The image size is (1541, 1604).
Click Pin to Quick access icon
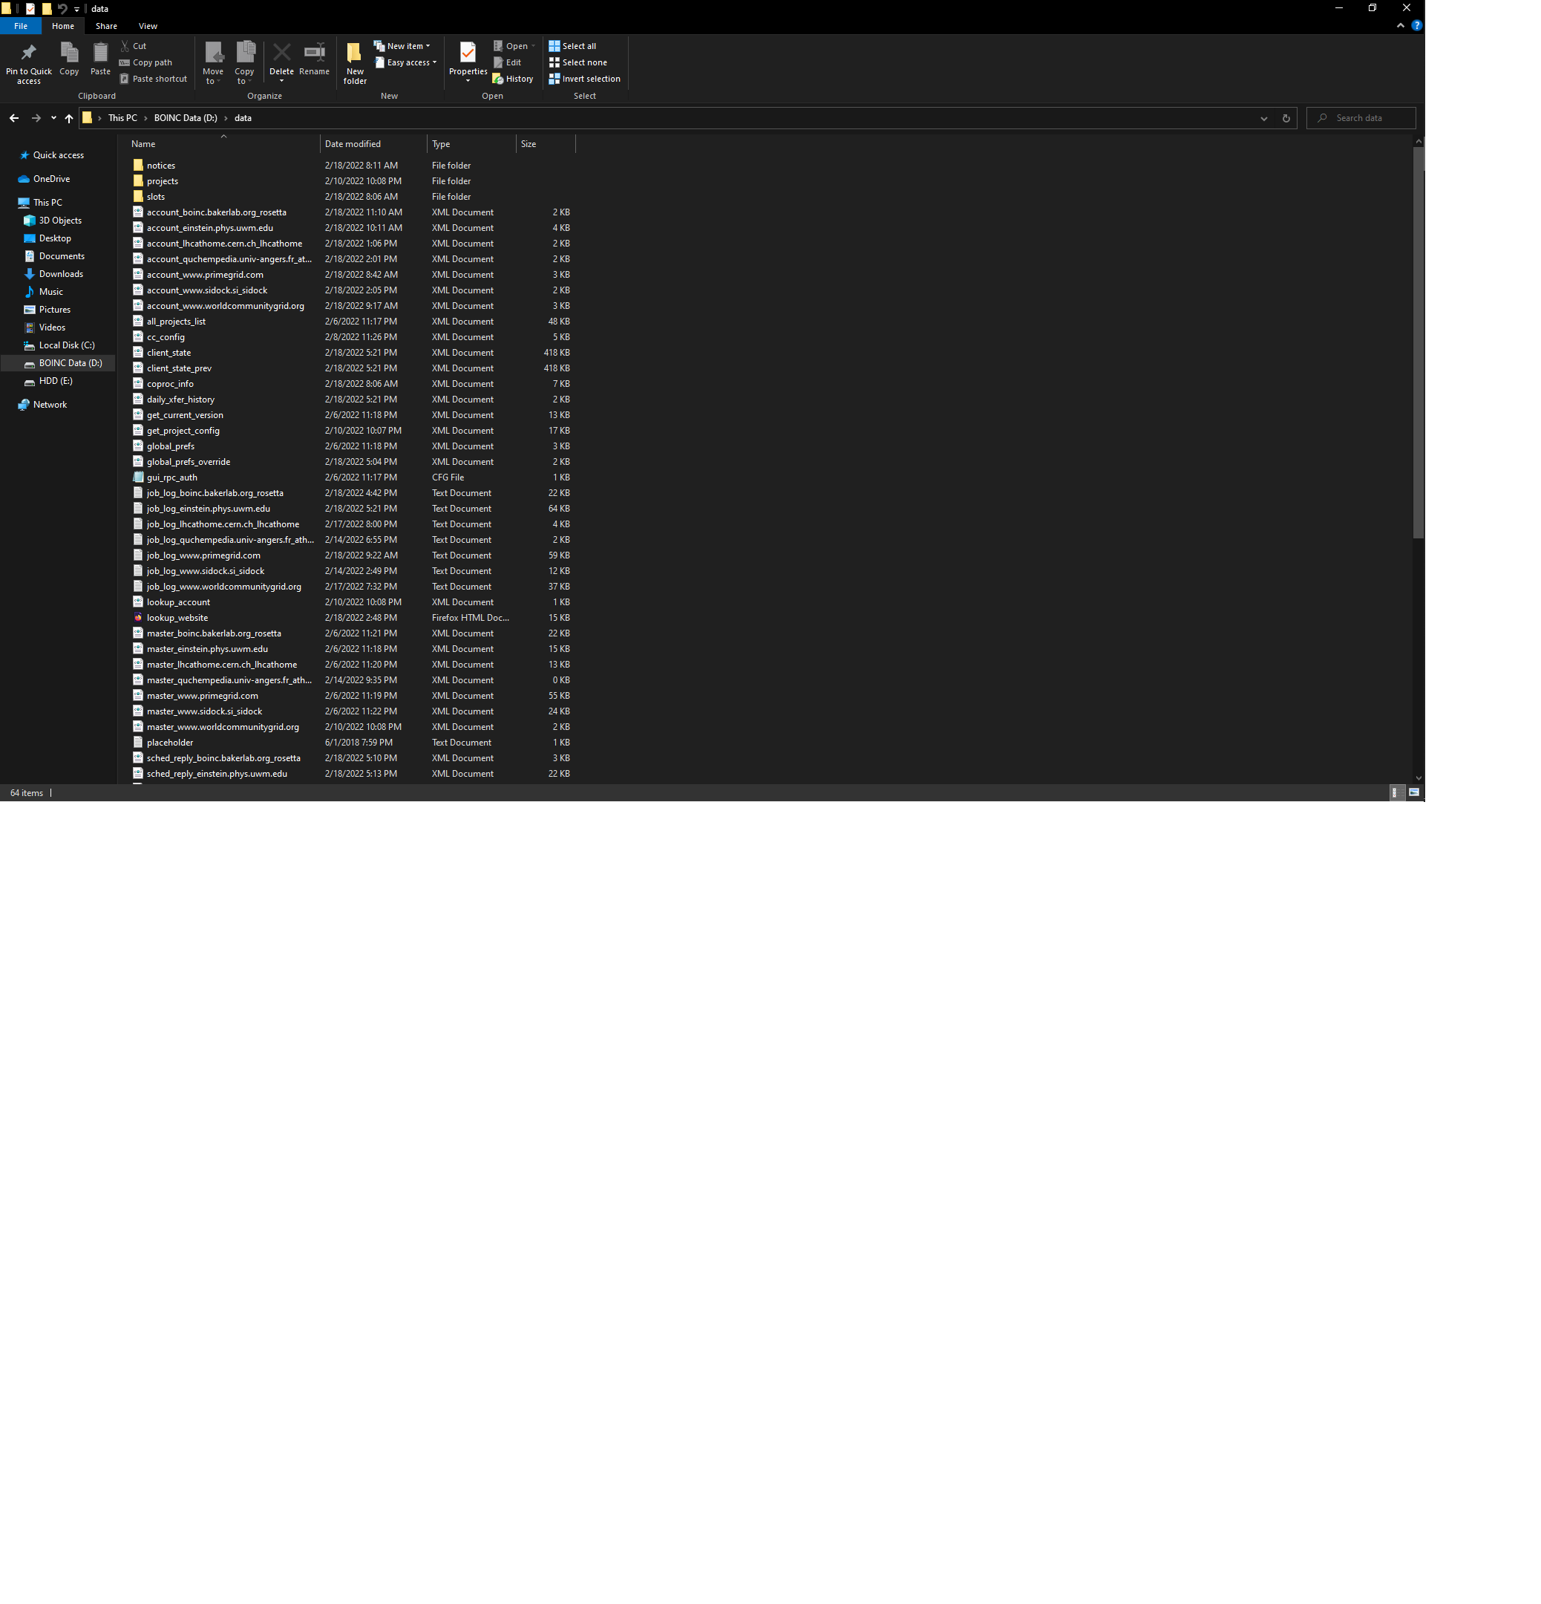click(x=29, y=54)
